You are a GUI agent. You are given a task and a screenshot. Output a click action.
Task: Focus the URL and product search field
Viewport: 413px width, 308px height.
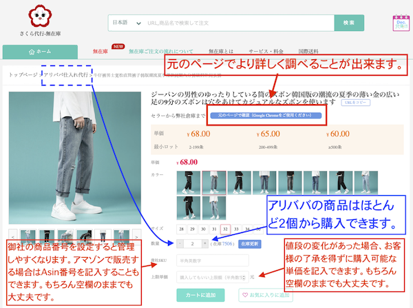pyautogui.click(x=239, y=23)
